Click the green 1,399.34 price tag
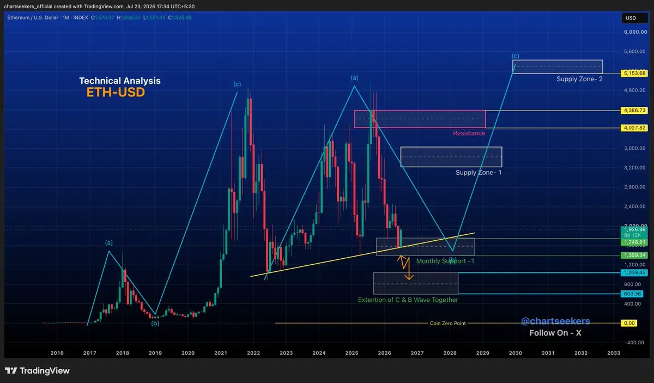The image size is (654, 383). pos(635,255)
